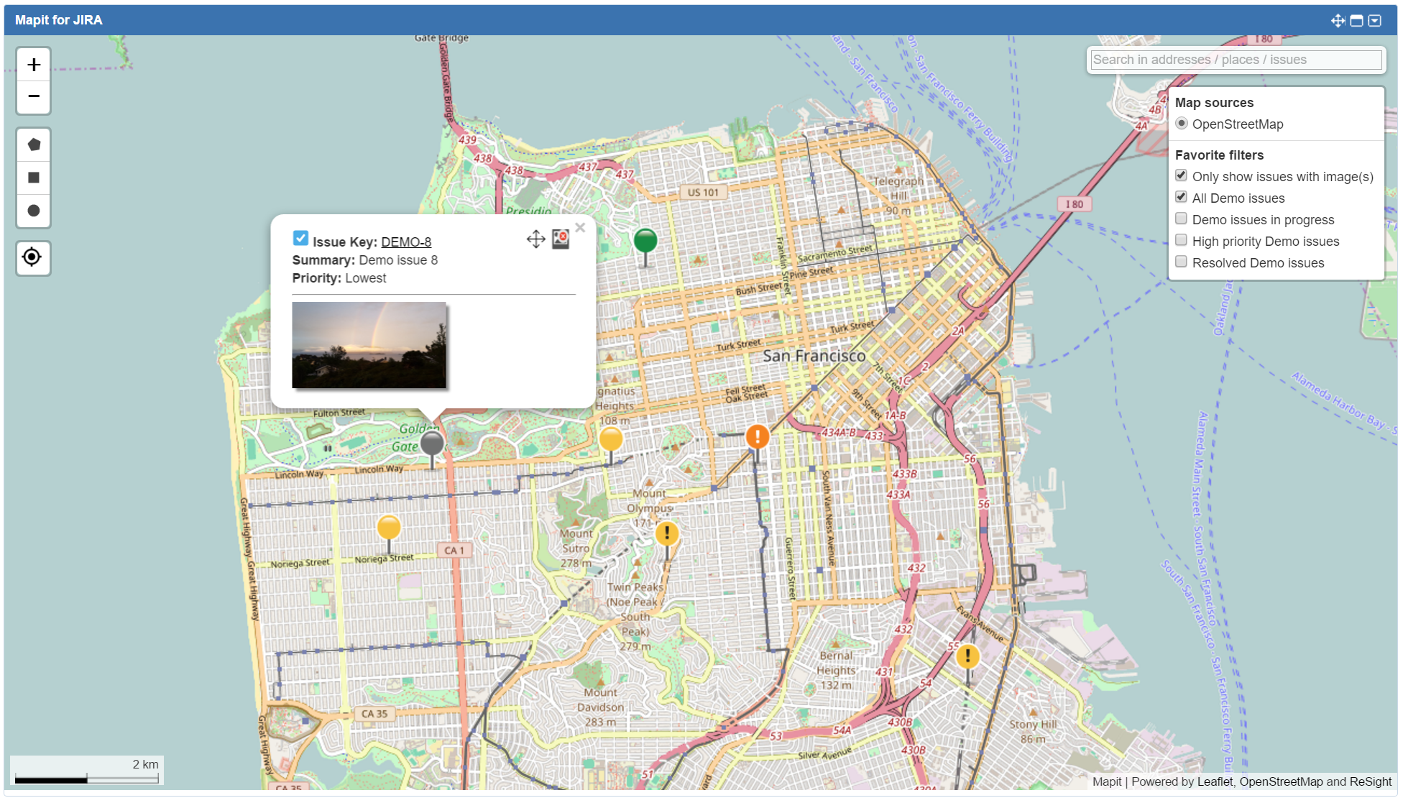
Task: Open the rainbow sunset thumbnail image
Action: tap(369, 345)
